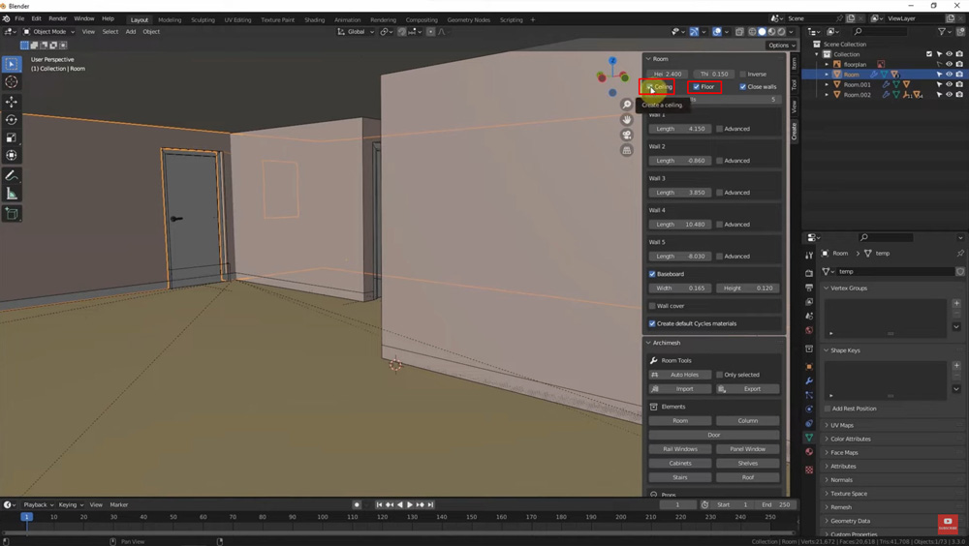The height and width of the screenshot is (546, 969).
Task: Open the Output properties tab icon
Action: (x=809, y=288)
